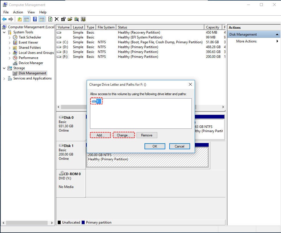Collapse the Disk Management actions section
Image resolution: width=281 pixels, height=233 pixels.
pos(277,34)
